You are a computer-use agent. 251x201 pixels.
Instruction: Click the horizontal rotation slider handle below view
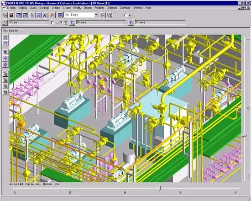coord(159,188)
